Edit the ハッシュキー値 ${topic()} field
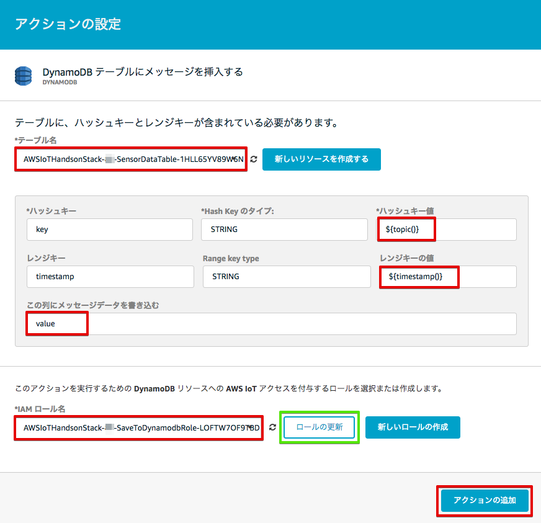Image resolution: width=541 pixels, height=523 pixels. click(x=447, y=230)
